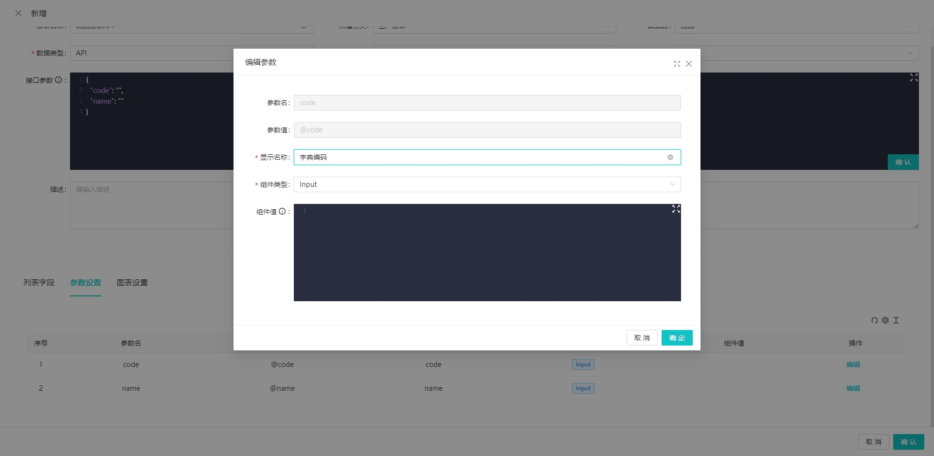Click the Input tag in the name row
This screenshot has height=456, width=934.
click(583, 388)
